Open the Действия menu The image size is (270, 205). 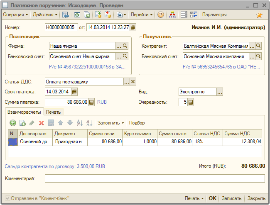[44, 15]
